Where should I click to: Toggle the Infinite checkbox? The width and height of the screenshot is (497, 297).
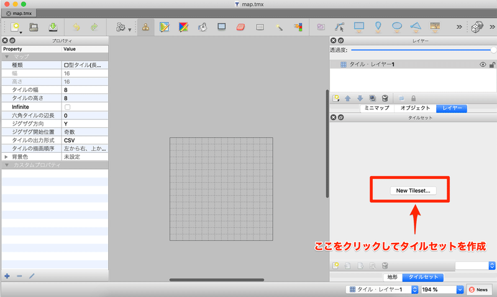click(68, 107)
